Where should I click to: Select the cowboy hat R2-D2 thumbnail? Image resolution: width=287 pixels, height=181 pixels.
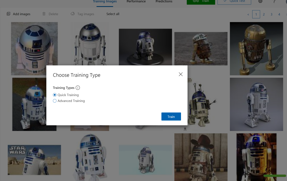(x=201, y=157)
